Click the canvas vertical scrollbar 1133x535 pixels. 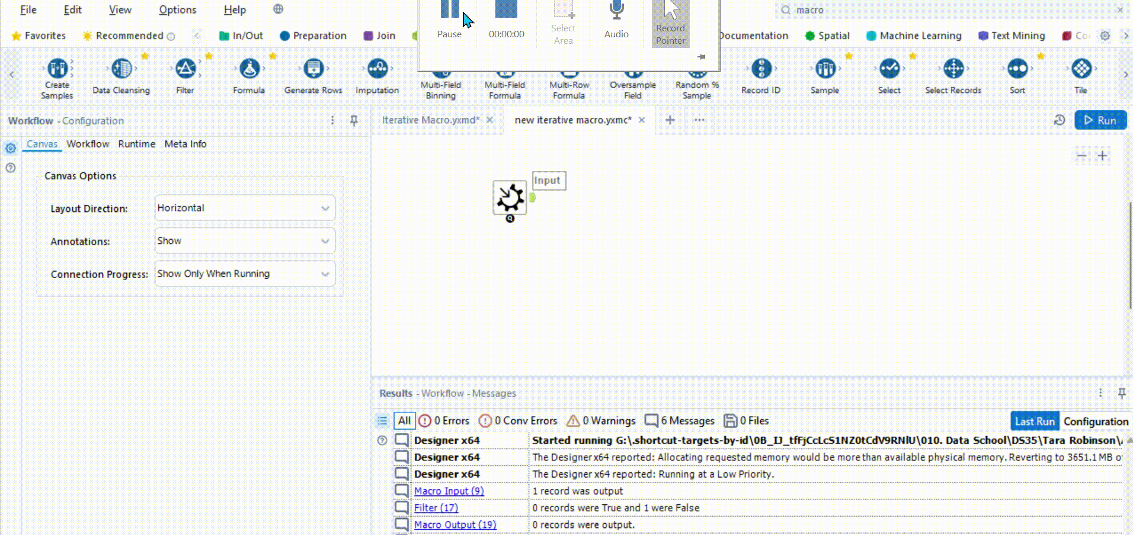pos(1130,254)
